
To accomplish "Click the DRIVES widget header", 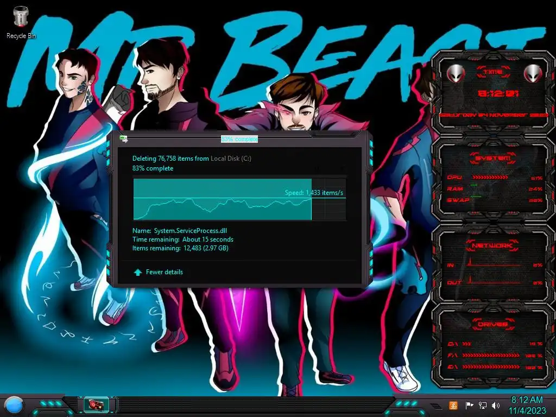I will pos(492,324).
